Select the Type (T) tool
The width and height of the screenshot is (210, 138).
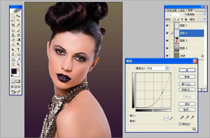click(18, 49)
